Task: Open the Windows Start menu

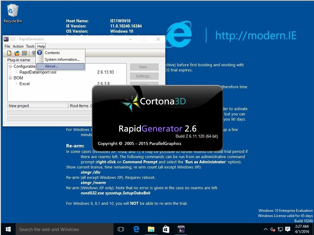Action: pos(8,229)
